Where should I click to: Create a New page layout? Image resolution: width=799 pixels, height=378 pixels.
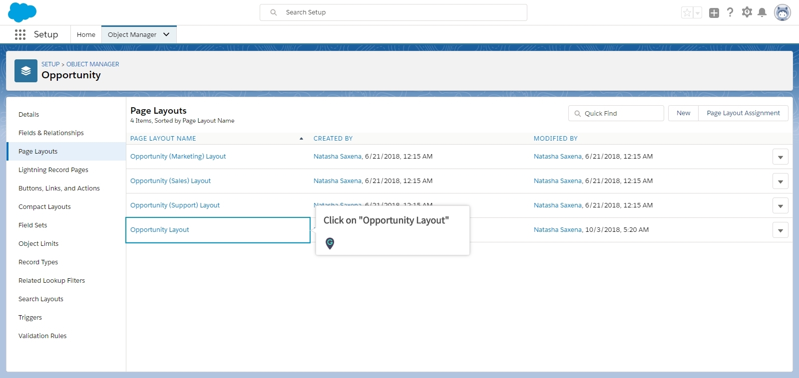click(683, 113)
